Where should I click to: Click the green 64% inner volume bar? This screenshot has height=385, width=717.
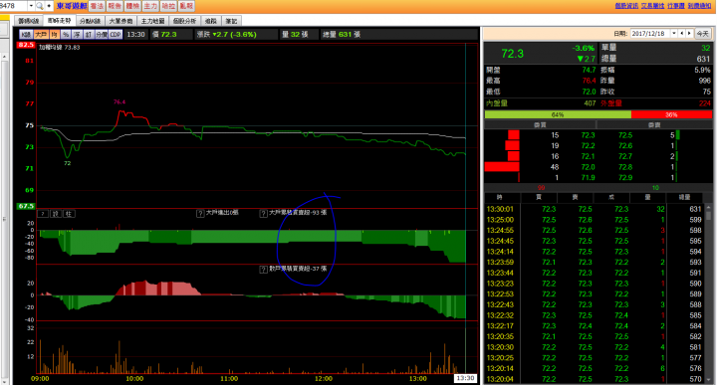coord(558,114)
